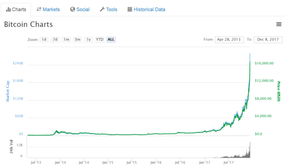Click the Jan '14 axis label
Image resolution: width=285 pixels, height=168 pixels.
point(60,162)
